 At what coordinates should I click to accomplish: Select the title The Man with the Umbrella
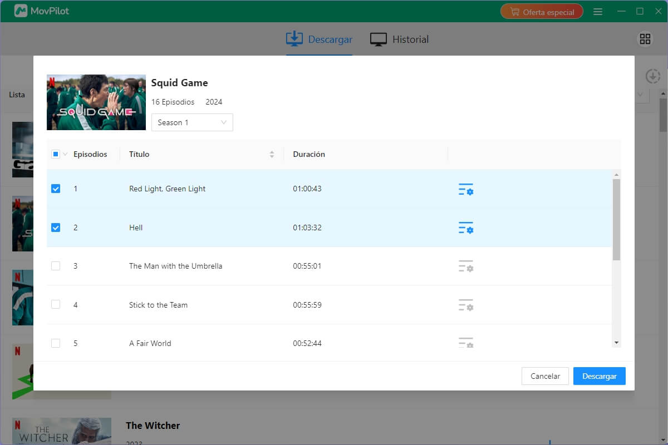pos(176,266)
